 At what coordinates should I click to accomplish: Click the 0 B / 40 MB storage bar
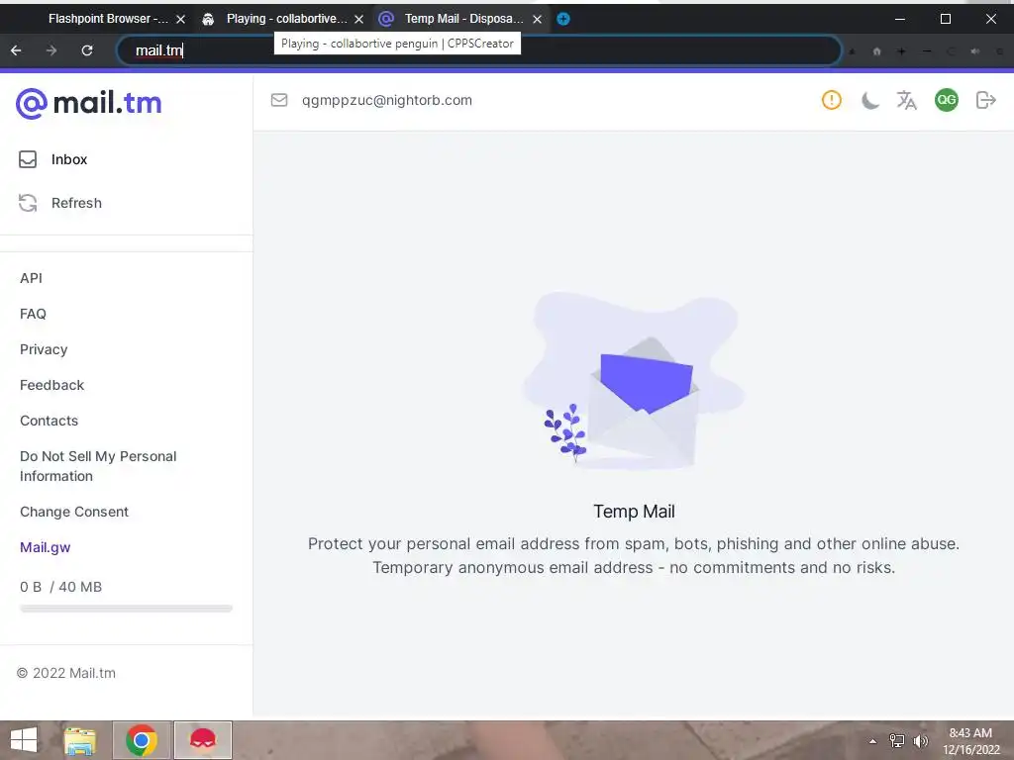click(x=126, y=609)
